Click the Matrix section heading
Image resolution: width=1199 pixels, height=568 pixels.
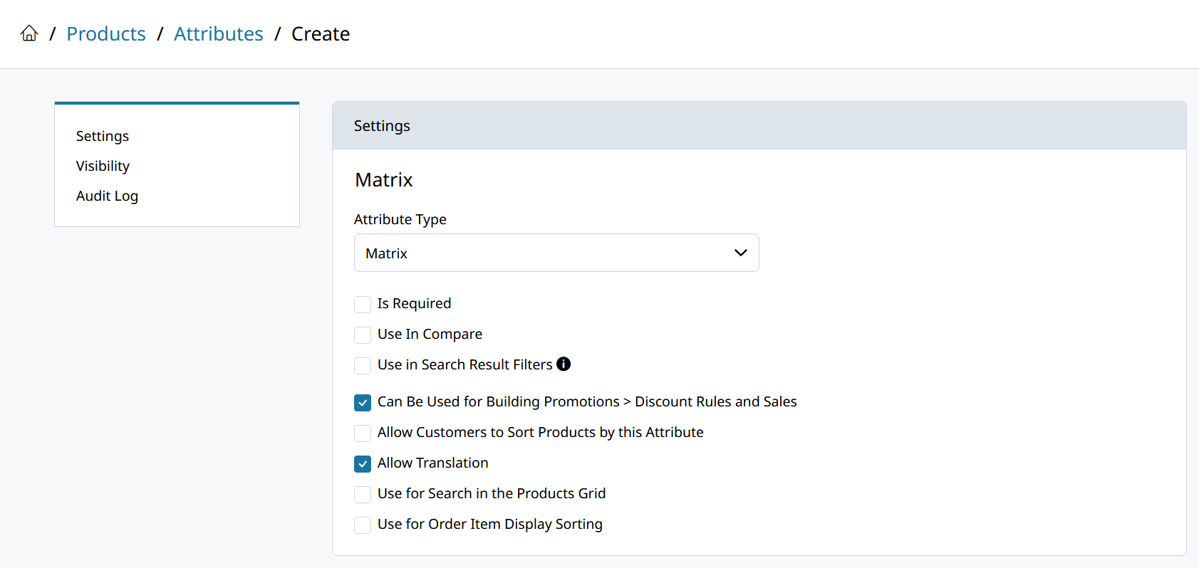point(384,180)
